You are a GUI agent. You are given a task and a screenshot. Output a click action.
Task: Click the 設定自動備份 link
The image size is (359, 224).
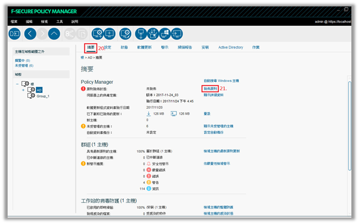pos(214,132)
